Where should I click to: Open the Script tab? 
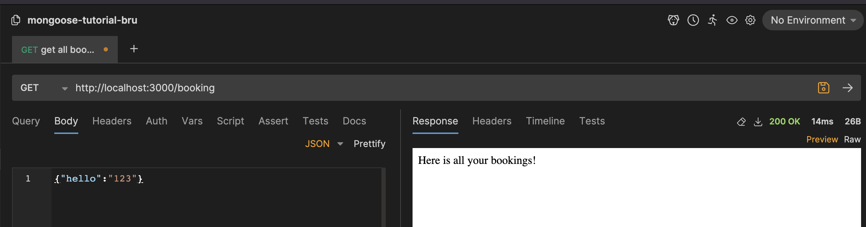230,121
